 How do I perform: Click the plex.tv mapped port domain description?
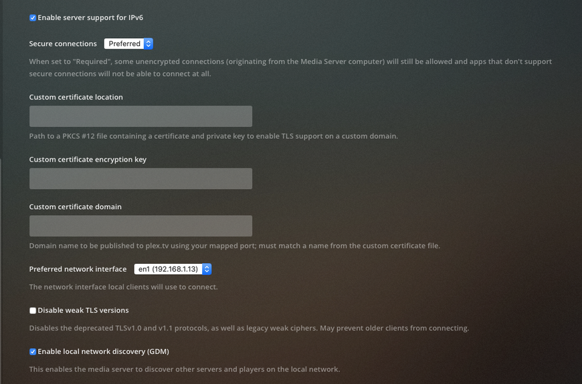click(234, 246)
